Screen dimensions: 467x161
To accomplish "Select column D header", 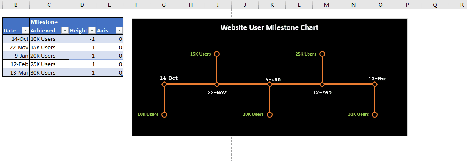I will (x=82, y=5).
